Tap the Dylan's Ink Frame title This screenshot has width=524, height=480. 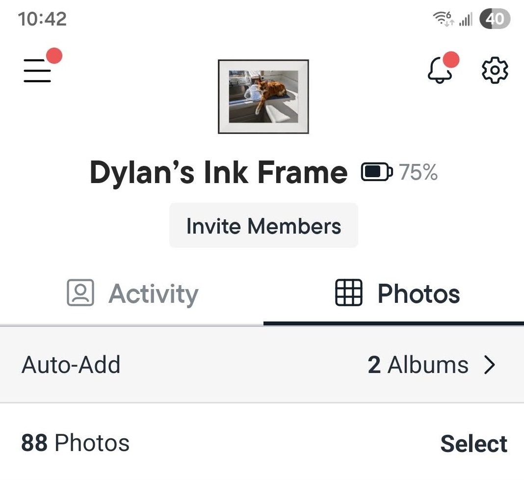coord(218,173)
